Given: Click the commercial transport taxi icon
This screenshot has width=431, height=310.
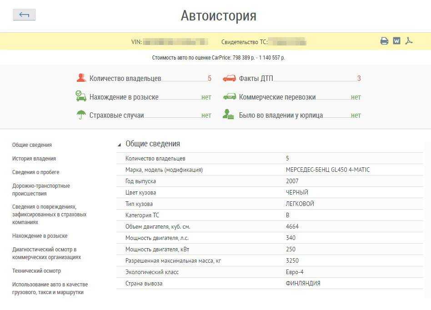Looking at the screenshot, I should (x=229, y=97).
